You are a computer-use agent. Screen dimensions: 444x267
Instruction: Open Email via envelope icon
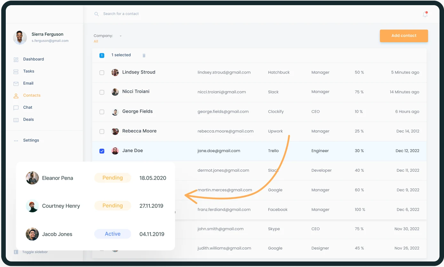16,84
